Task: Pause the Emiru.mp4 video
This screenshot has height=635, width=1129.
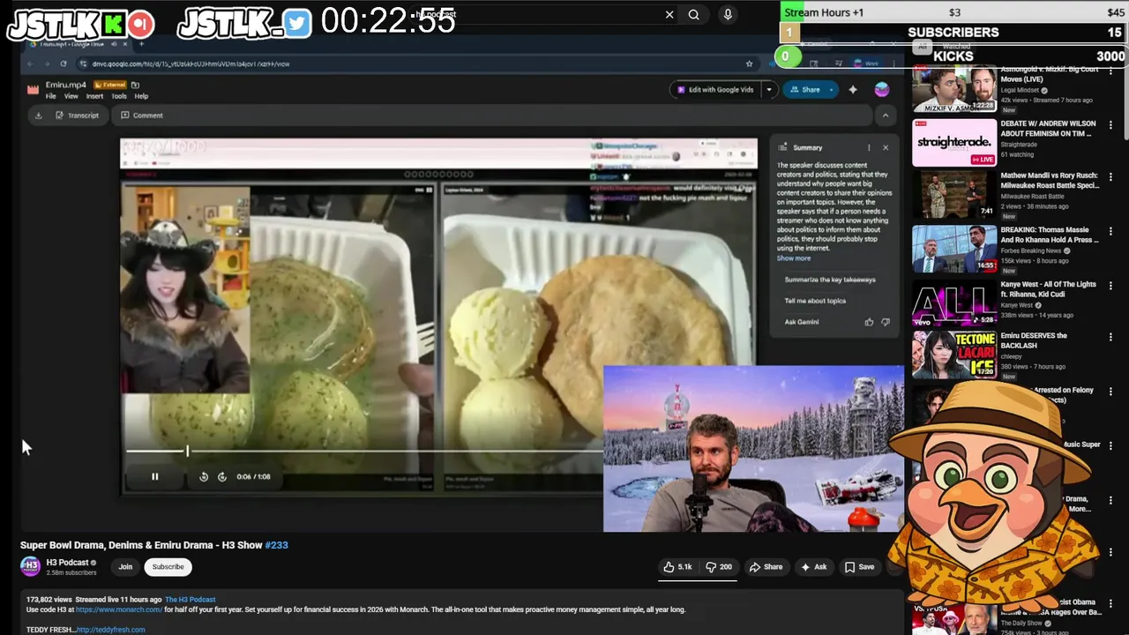Action: (x=154, y=476)
